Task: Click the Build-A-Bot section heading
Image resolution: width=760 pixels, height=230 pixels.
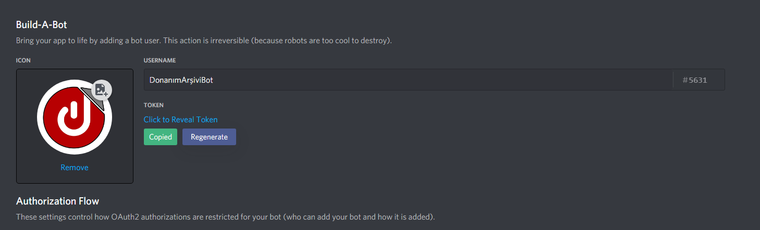Action: (x=42, y=24)
